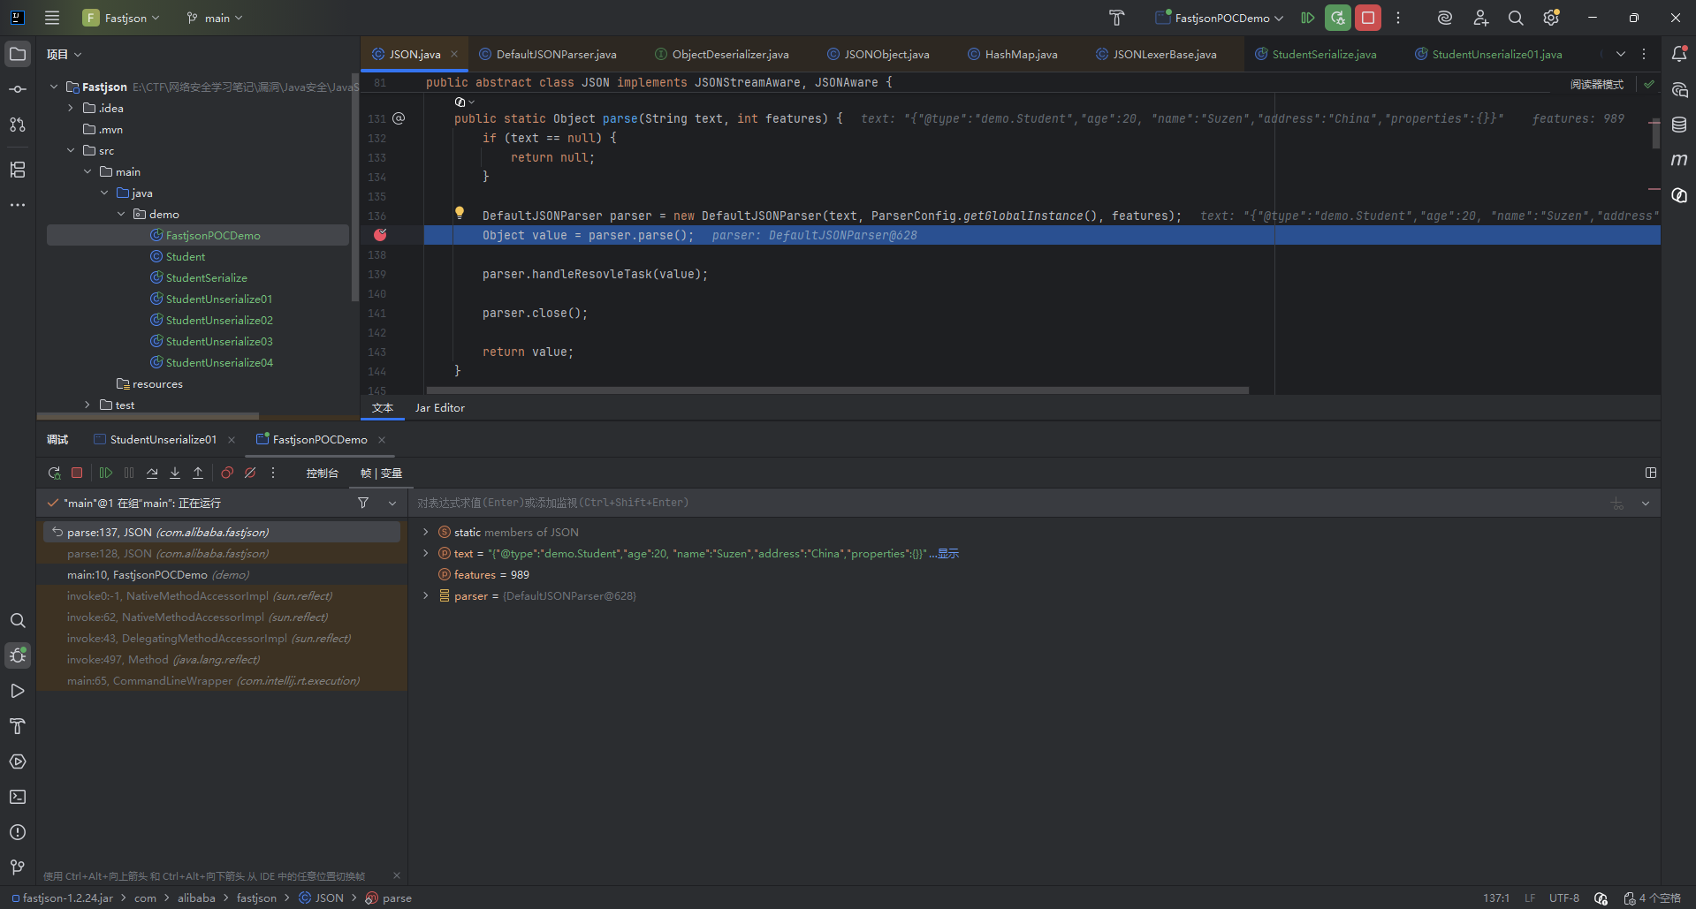The height and width of the screenshot is (909, 1696).
Task: Click the Rerun debug icon in debug toolbar
Action: tap(55, 473)
